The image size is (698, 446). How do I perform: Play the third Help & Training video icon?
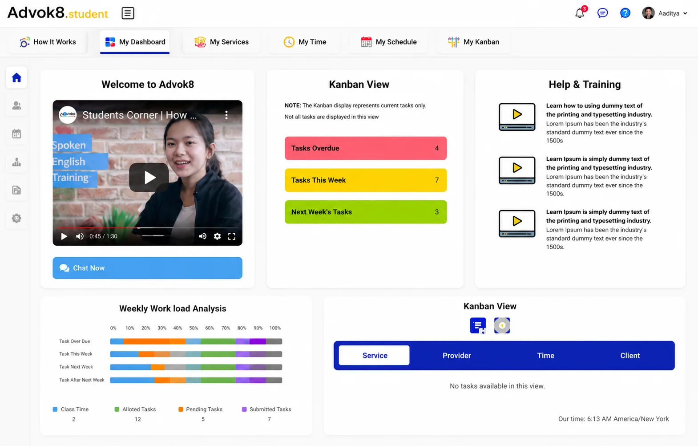(x=517, y=223)
